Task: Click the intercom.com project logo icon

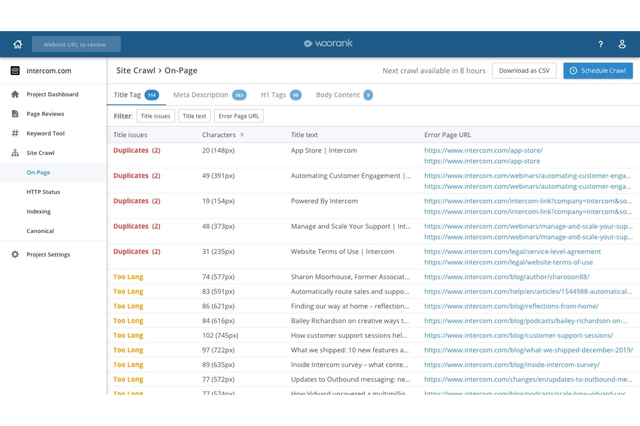Action: tap(15, 71)
